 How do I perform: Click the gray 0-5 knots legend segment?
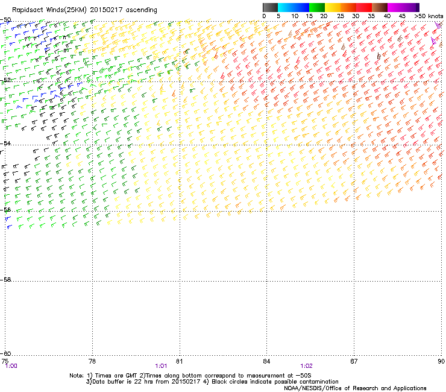click(270, 7)
